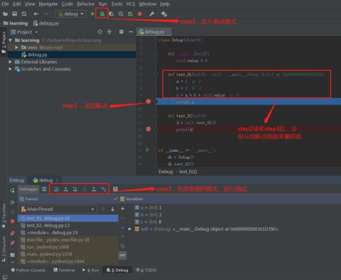Screen dimensions: 341x280
Task: Click Run with Coverage icon
Action: pos(112,14)
